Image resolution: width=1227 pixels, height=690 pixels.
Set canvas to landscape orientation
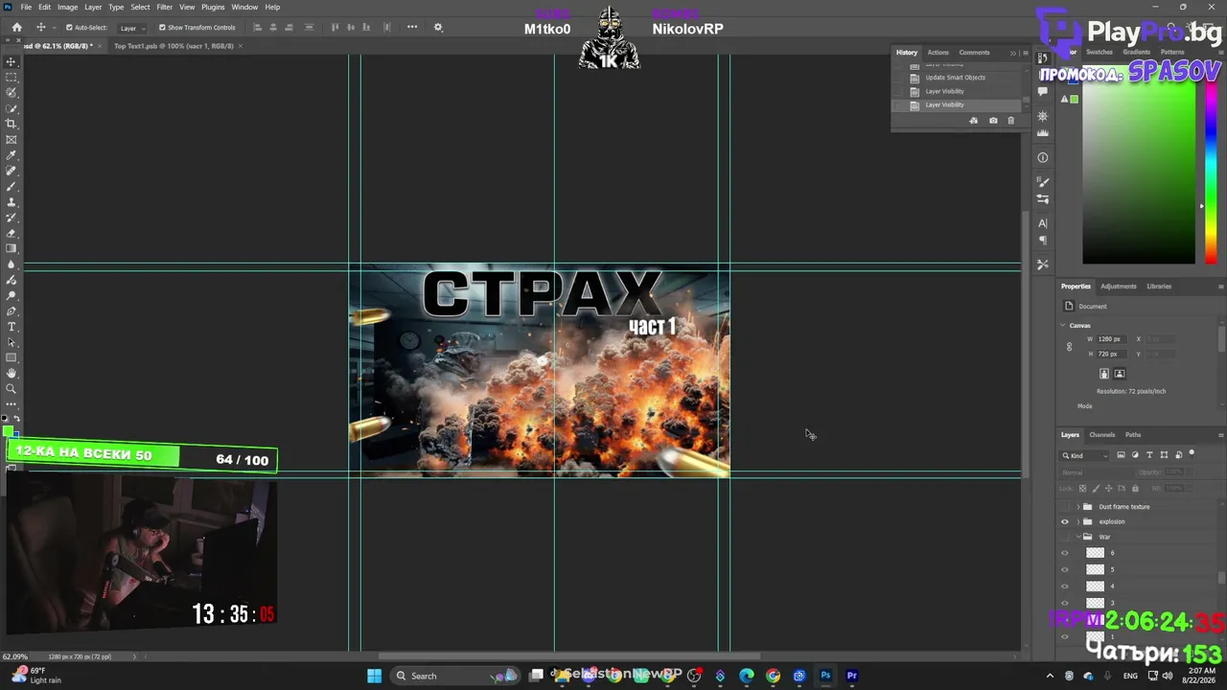tap(1119, 374)
